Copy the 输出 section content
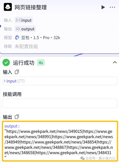119x163 pixels. (x=17, y=117)
